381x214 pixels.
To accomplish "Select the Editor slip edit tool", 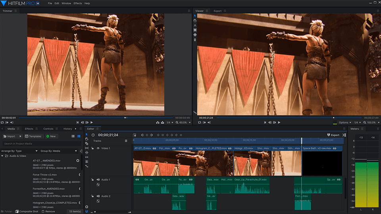I will pos(87,148).
